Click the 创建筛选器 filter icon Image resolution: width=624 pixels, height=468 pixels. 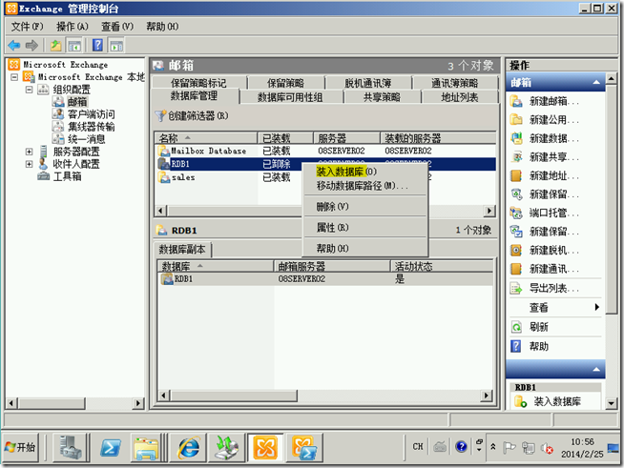coord(160,115)
